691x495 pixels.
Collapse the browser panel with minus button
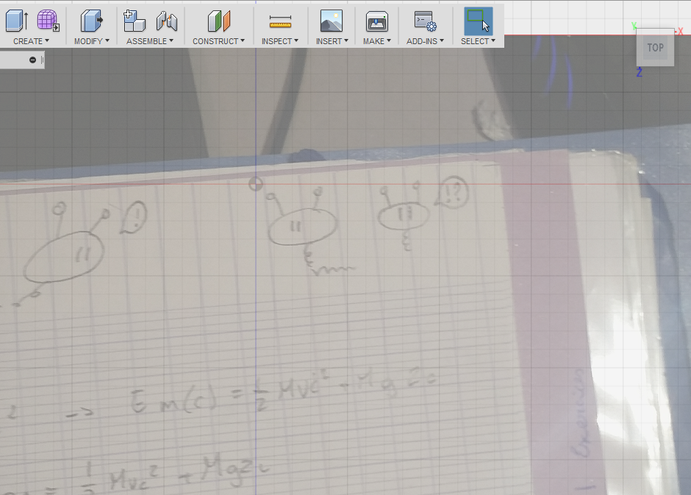(32, 60)
